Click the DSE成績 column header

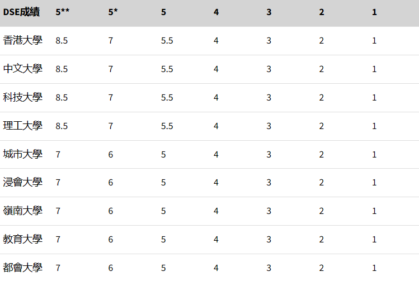pyautogui.click(x=21, y=12)
